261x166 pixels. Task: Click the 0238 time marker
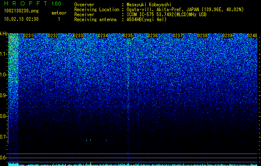tap(202, 36)
